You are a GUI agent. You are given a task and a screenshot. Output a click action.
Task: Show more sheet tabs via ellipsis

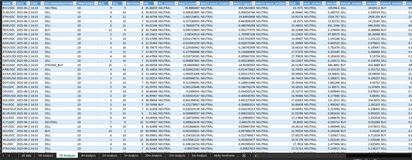(238, 156)
